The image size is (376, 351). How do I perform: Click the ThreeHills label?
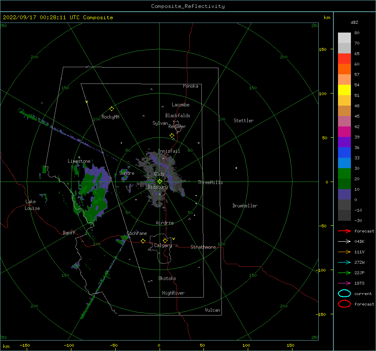(210, 182)
